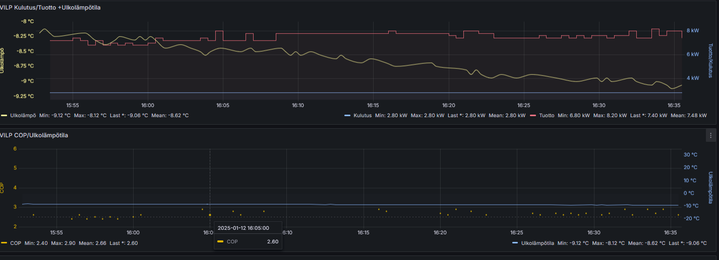Toggle COP series via its legend label
Image resolution: width=719 pixels, height=260 pixels.
click(x=16, y=243)
